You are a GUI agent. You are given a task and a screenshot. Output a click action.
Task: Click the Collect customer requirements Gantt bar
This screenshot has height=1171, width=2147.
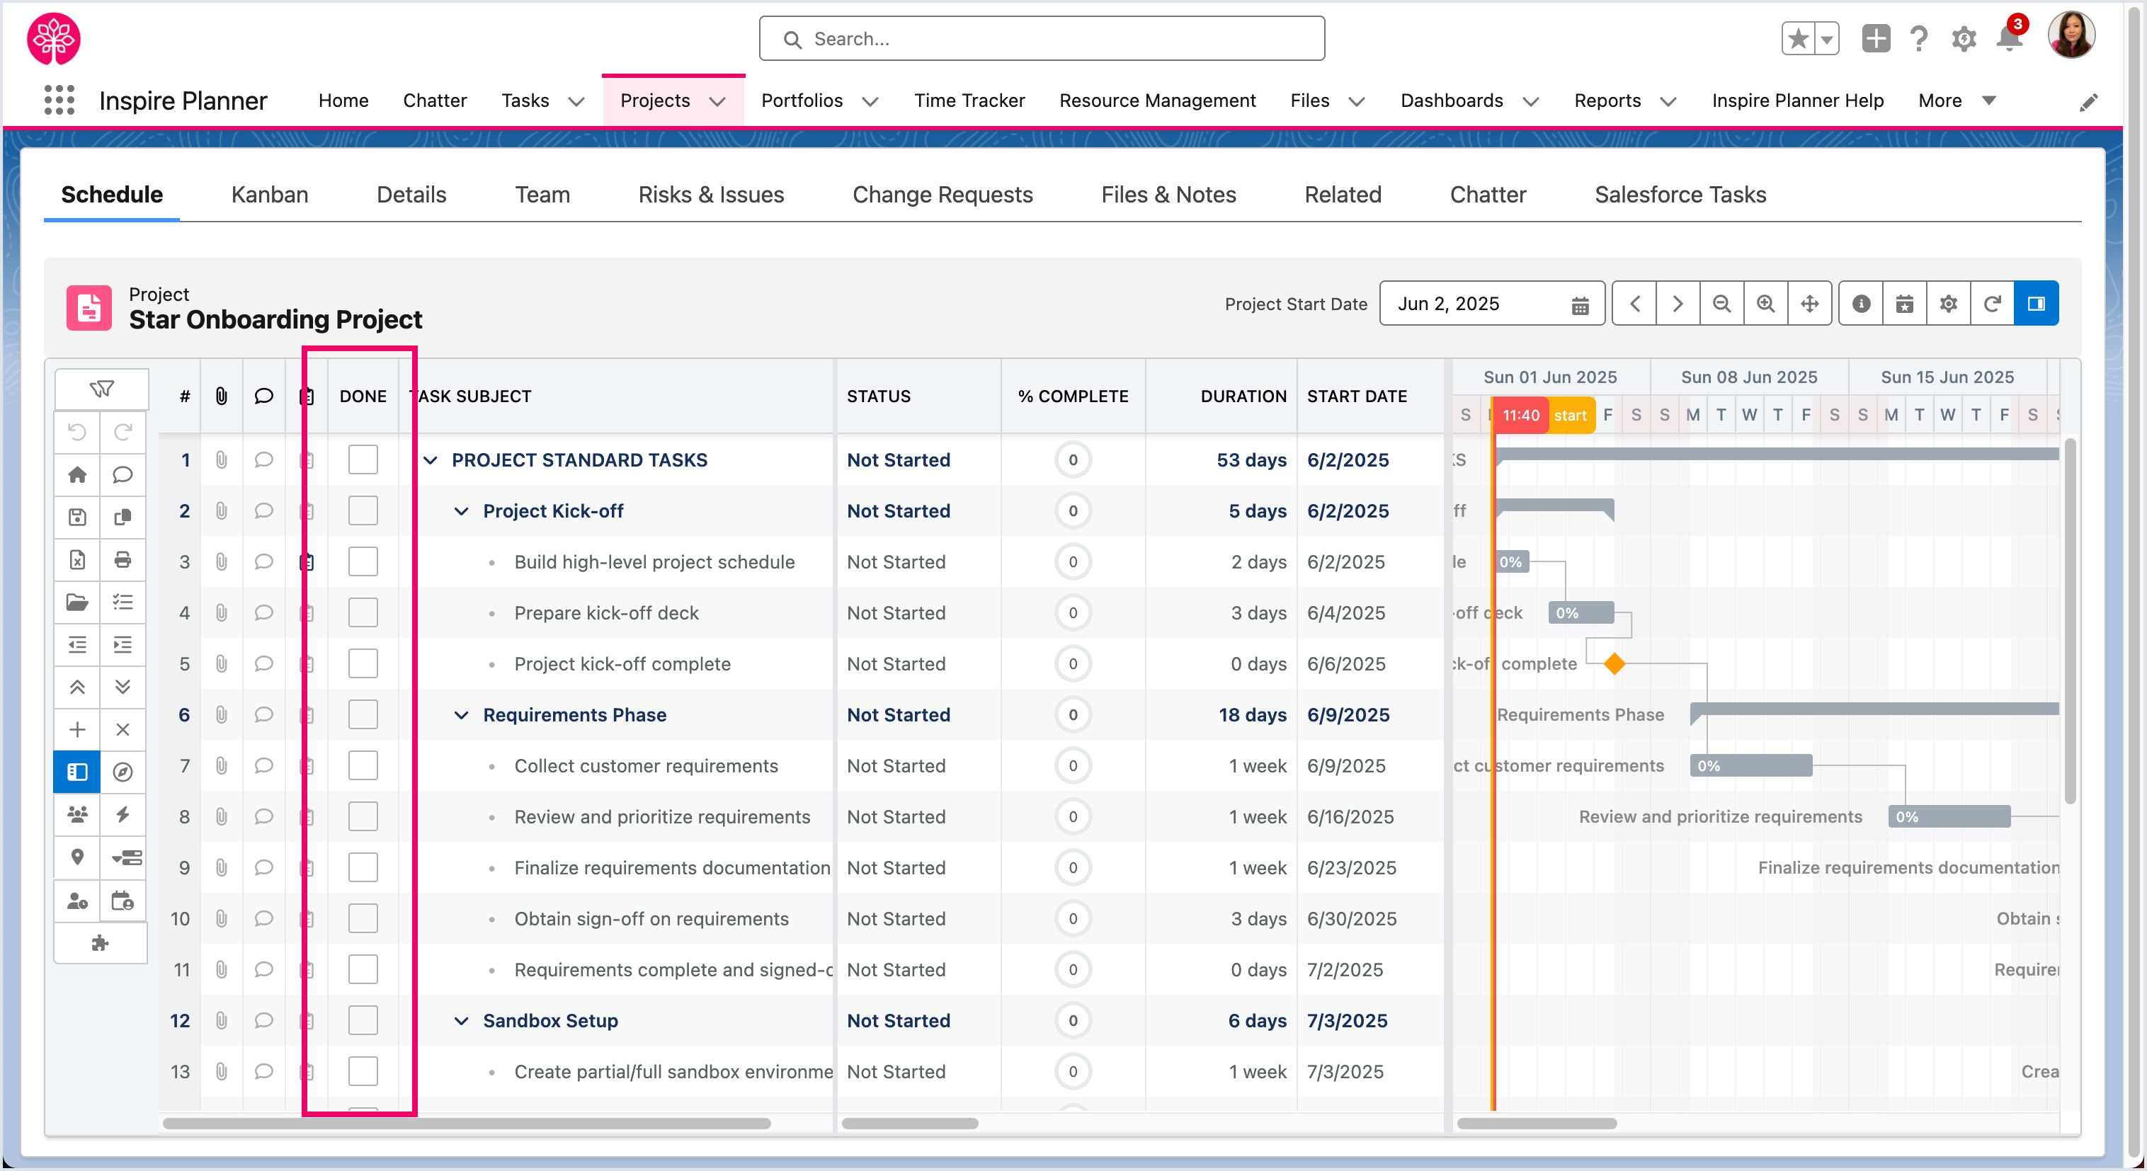(1750, 765)
